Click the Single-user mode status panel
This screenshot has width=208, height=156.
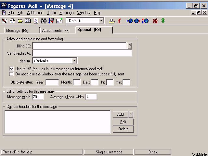click(109, 152)
